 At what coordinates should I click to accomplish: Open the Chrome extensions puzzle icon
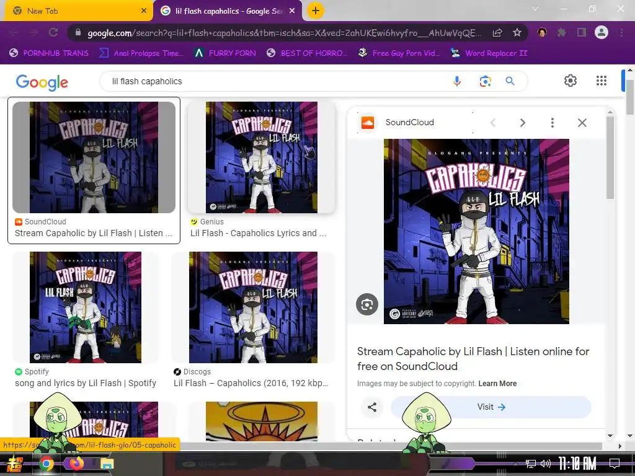561,32
